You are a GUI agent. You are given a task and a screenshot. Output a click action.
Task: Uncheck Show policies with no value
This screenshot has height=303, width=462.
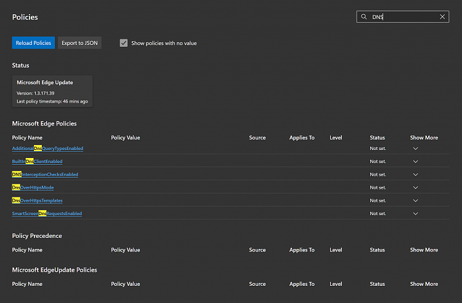(x=124, y=43)
